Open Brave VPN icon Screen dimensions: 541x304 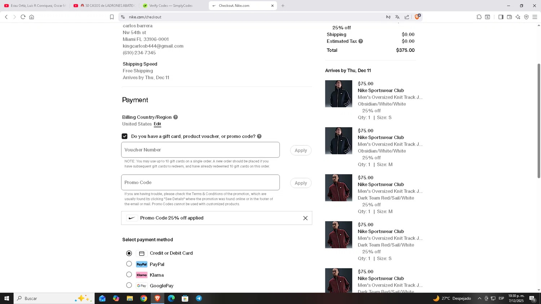(527, 17)
